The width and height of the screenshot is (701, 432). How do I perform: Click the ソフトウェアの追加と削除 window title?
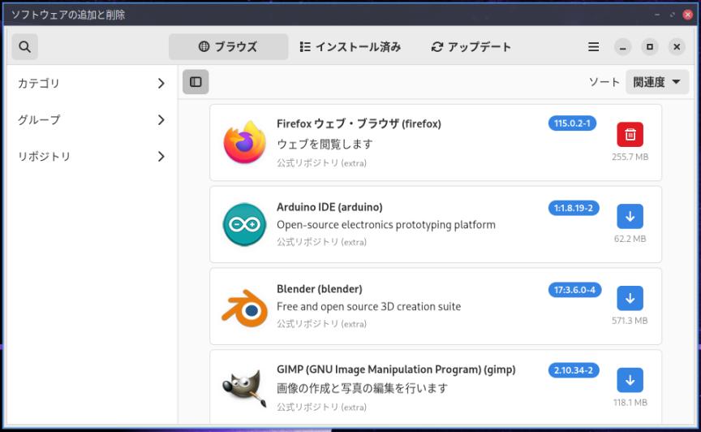[x=68, y=15]
